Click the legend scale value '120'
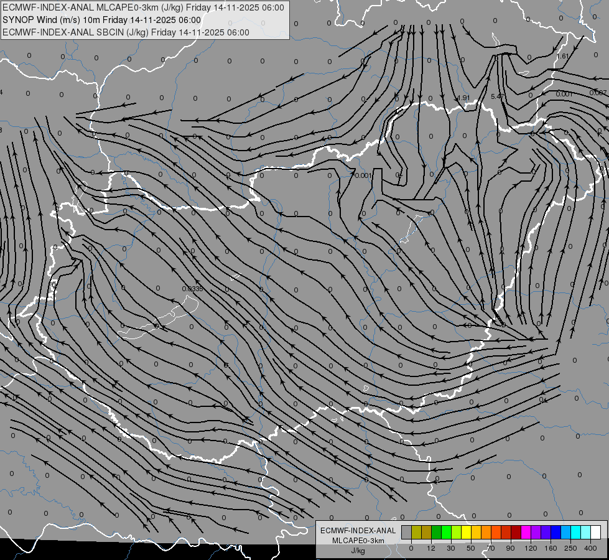609x560 pixels. 531,548
